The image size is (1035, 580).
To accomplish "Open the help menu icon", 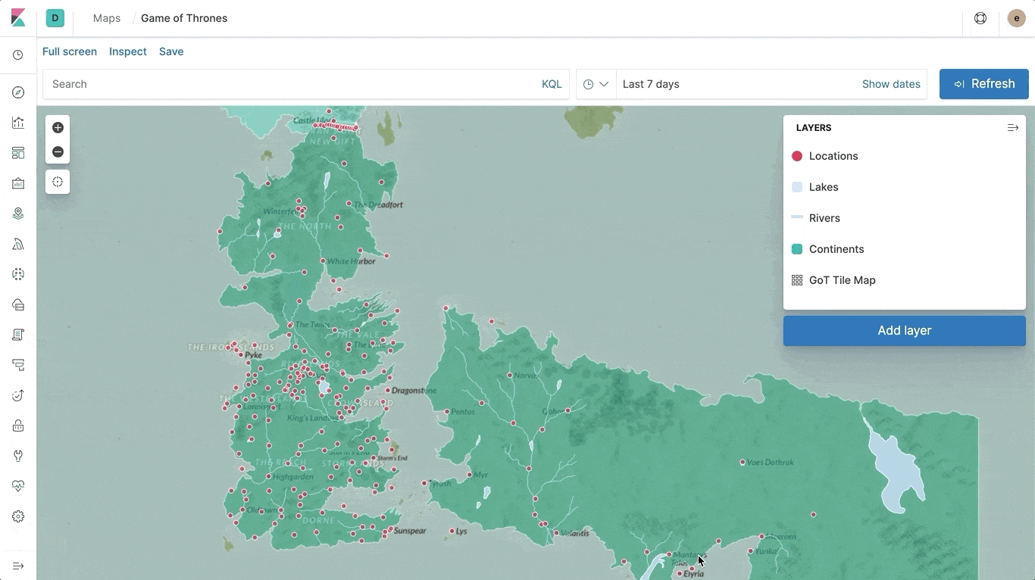I will (980, 18).
